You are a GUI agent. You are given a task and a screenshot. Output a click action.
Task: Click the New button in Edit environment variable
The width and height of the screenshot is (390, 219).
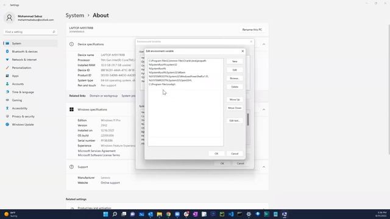[235, 61]
